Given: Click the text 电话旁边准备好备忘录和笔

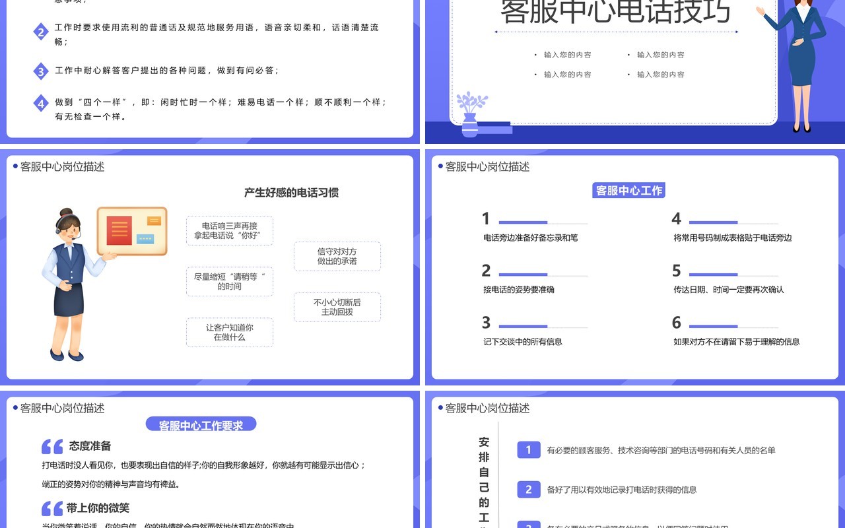Looking at the screenshot, I should [x=530, y=238].
